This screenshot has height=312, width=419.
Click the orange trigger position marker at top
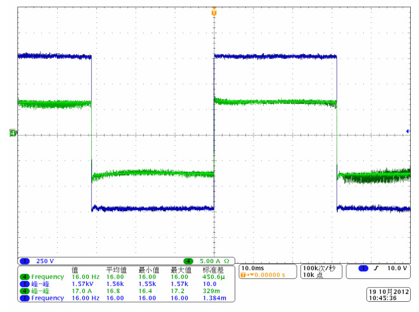[214, 13]
